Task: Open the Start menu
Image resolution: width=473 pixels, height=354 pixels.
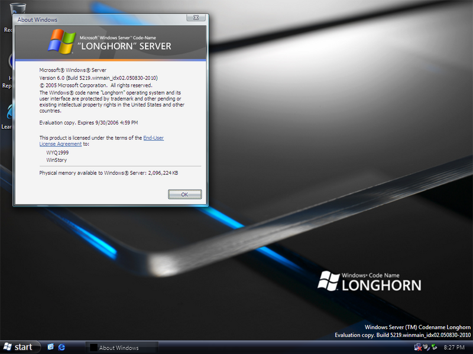Action: coord(20,347)
